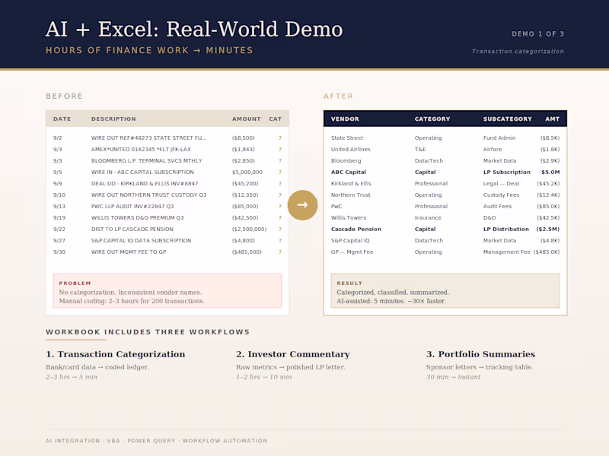Click the 'GP — Mgmt Fee' vendor cell
This screenshot has height=456, width=609.
tap(352, 252)
